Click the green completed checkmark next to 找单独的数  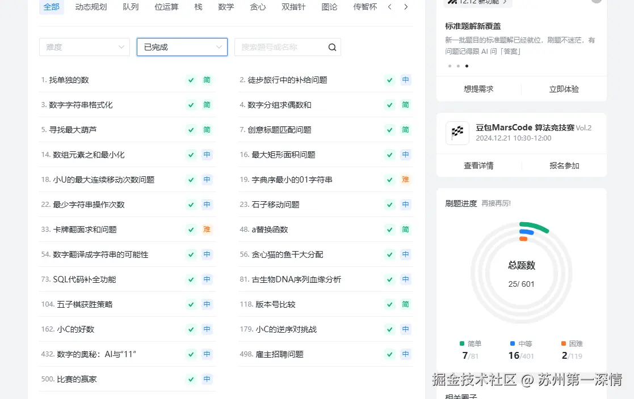tap(191, 80)
